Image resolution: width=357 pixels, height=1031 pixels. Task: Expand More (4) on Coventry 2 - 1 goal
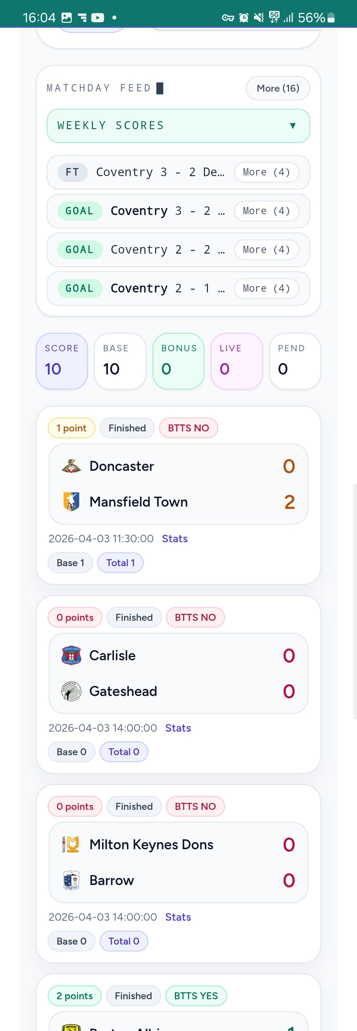click(266, 288)
